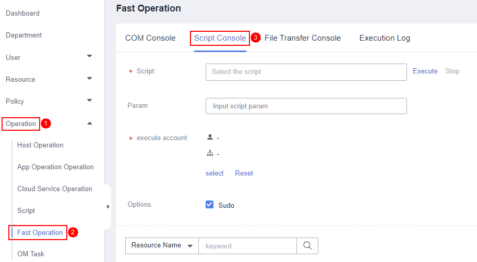Collapse the Operation menu arrow

click(x=89, y=123)
